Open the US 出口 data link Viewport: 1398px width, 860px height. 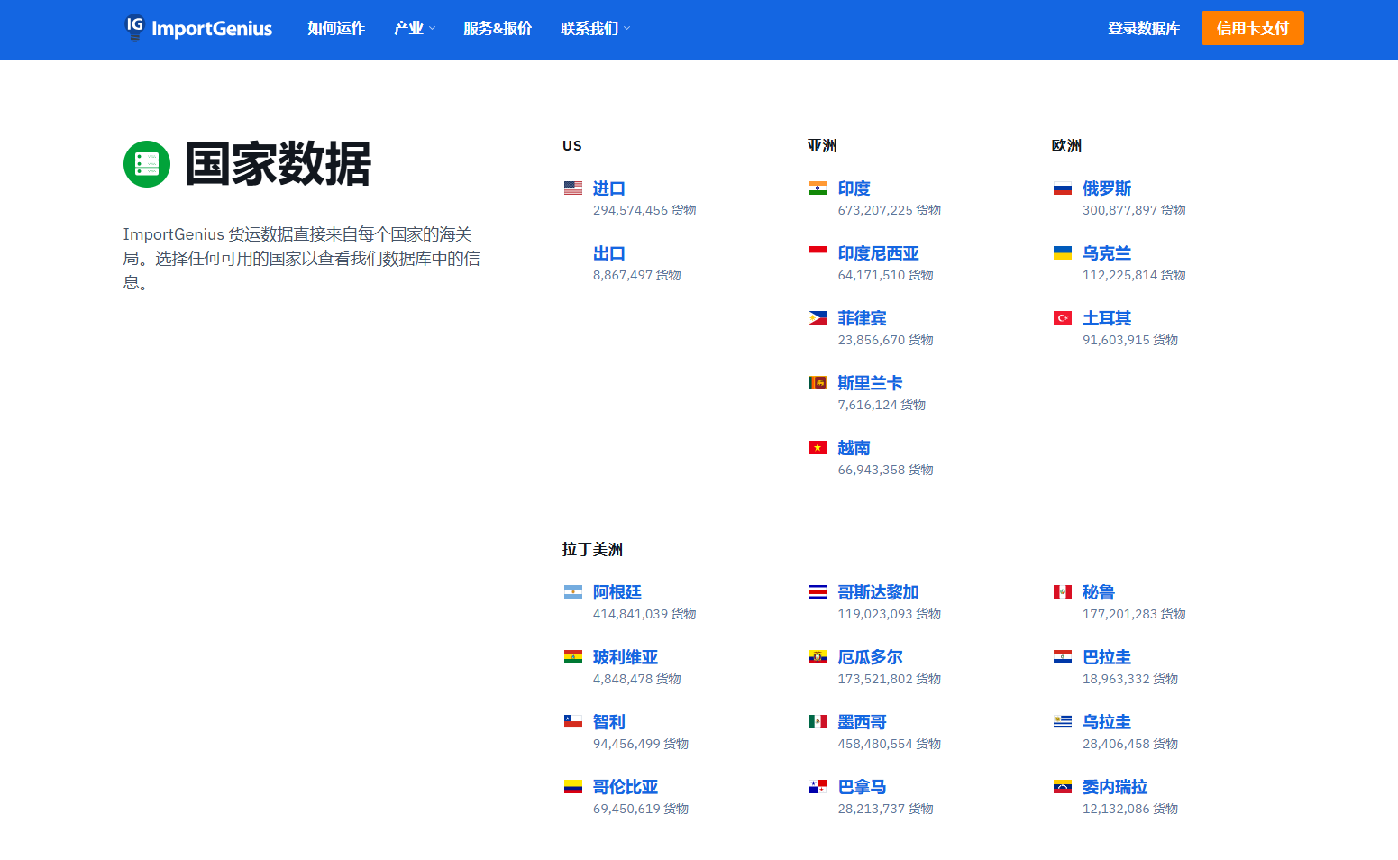click(x=609, y=253)
